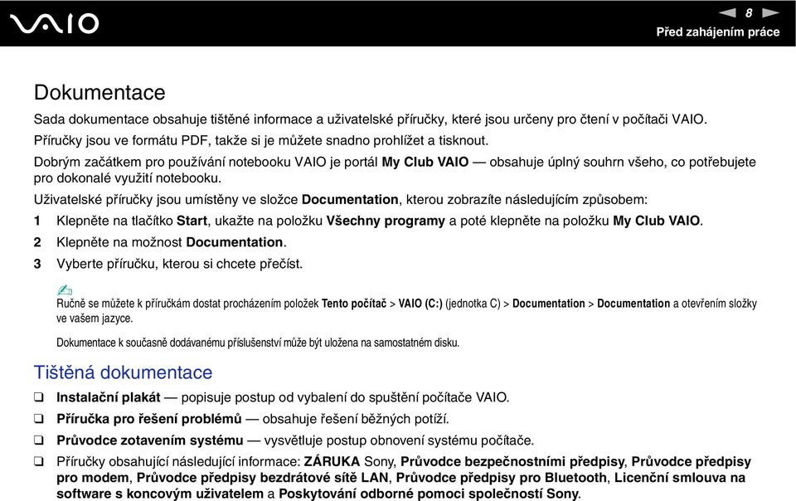Click page number 8

tap(749, 13)
